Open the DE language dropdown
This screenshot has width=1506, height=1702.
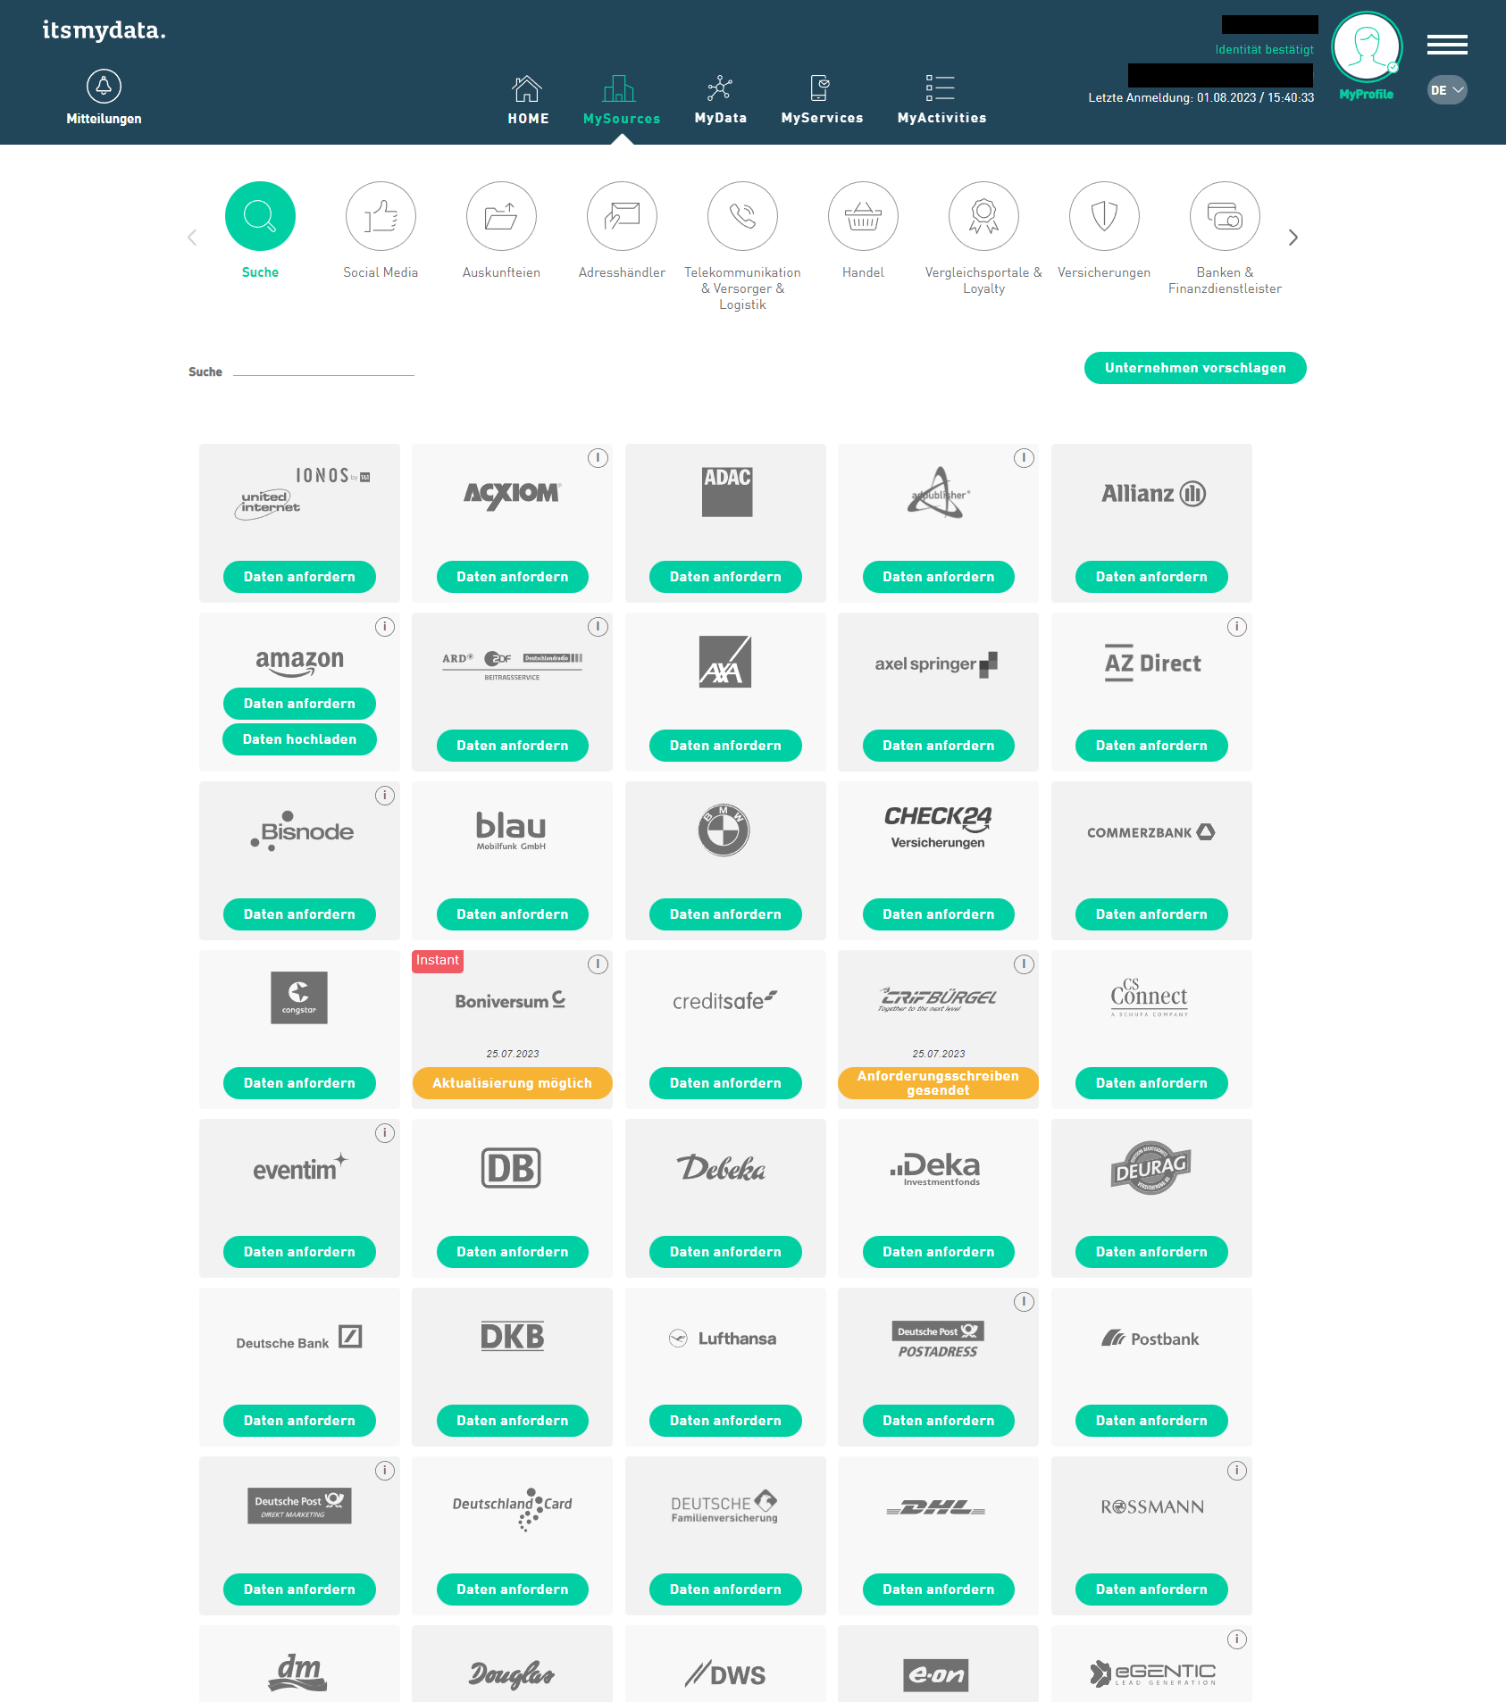tap(1447, 90)
